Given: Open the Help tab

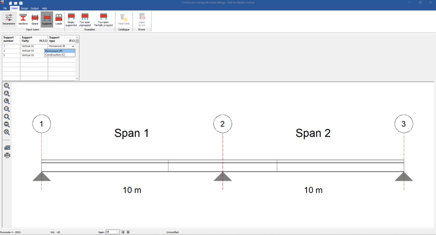Looking at the screenshot, I should [45, 8].
